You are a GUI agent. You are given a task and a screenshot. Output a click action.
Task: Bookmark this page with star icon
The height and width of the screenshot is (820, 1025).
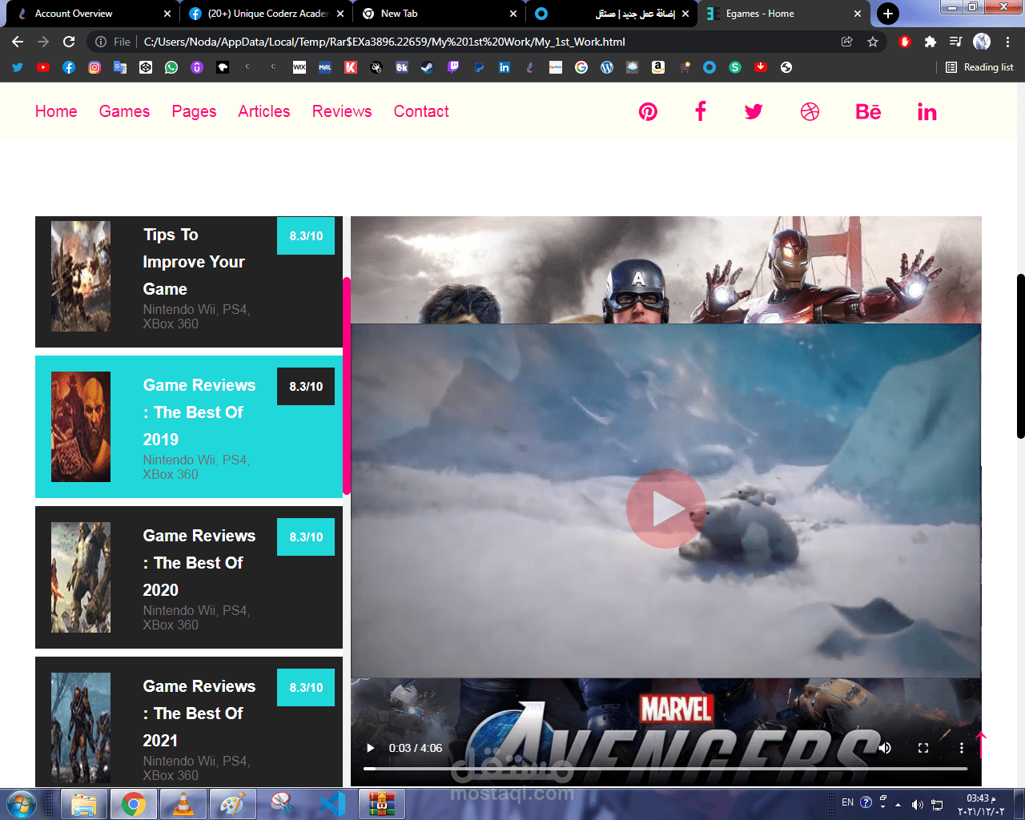pyautogui.click(x=873, y=42)
